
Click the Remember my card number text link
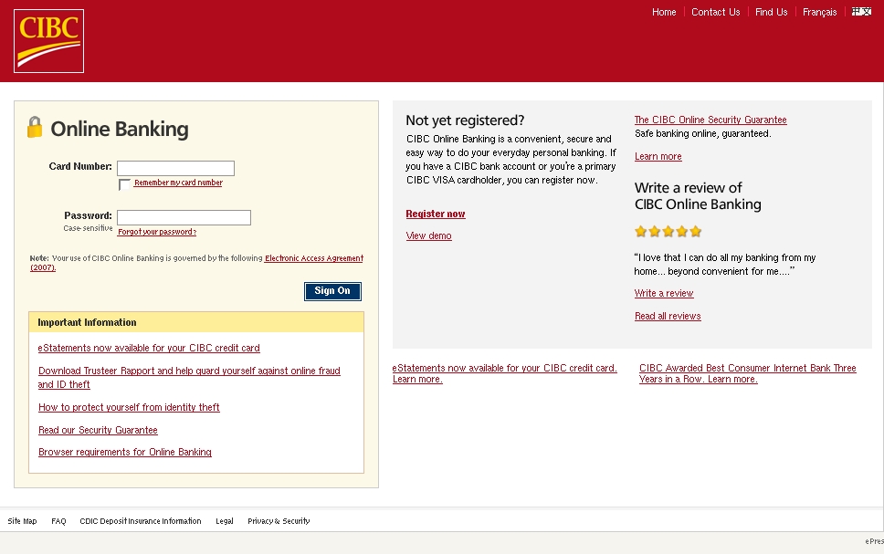178,183
